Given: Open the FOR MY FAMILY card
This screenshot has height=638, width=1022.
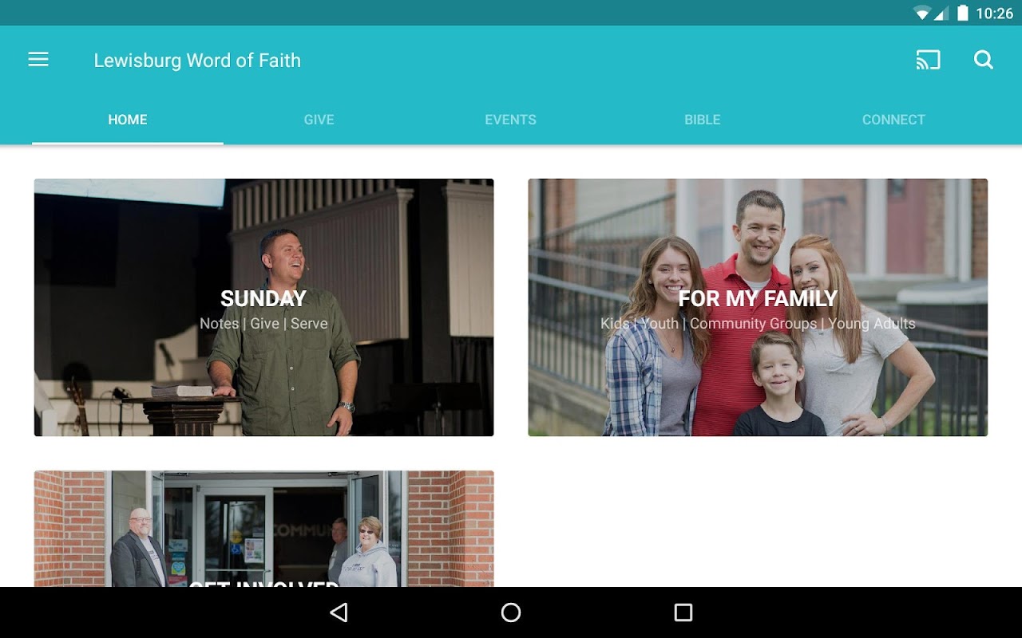Looking at the screenshot, I should (758, 307).
